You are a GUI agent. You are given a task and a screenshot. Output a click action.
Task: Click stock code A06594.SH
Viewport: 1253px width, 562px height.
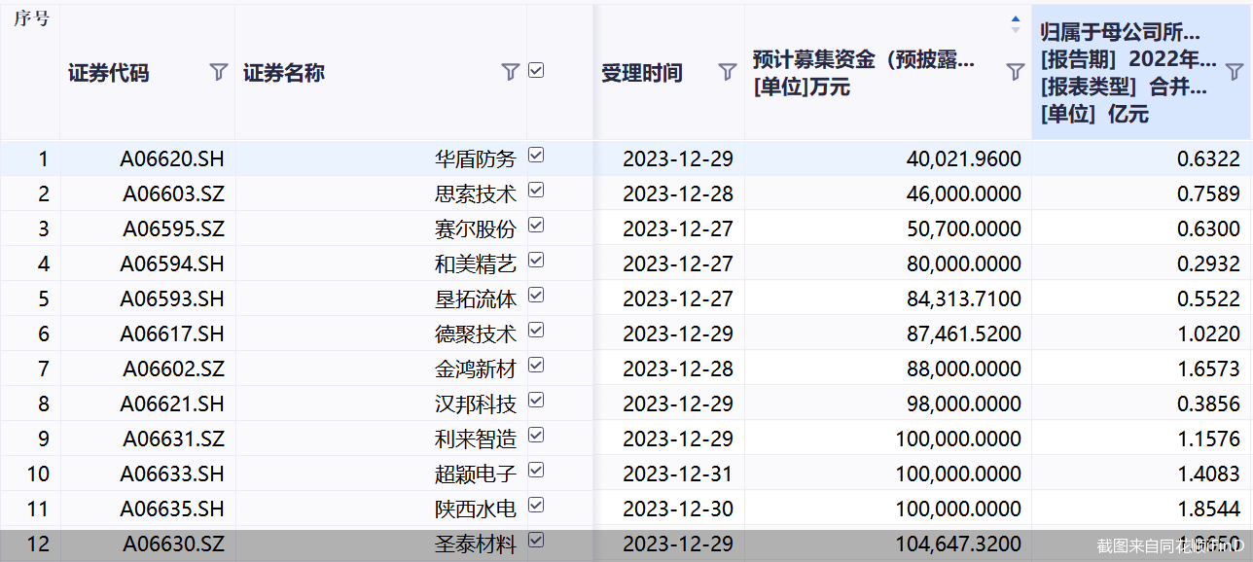(172, 264)
